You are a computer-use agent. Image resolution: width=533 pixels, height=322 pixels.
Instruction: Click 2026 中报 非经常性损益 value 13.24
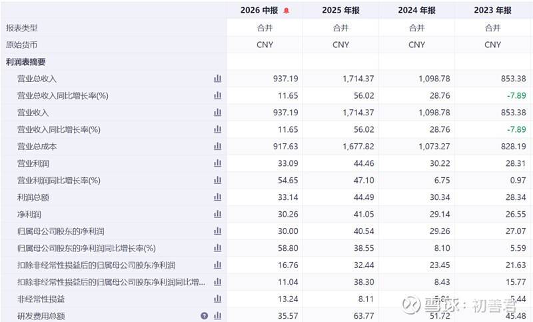(288, 299)
